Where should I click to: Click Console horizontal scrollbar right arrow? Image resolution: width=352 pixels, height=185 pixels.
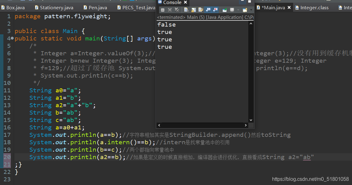246,125
